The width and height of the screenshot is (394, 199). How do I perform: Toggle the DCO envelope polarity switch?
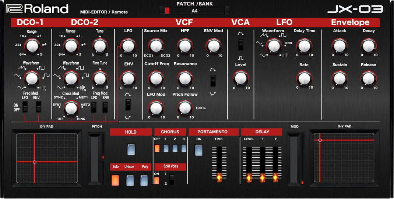pyautogui.click(x=128, y=105)
